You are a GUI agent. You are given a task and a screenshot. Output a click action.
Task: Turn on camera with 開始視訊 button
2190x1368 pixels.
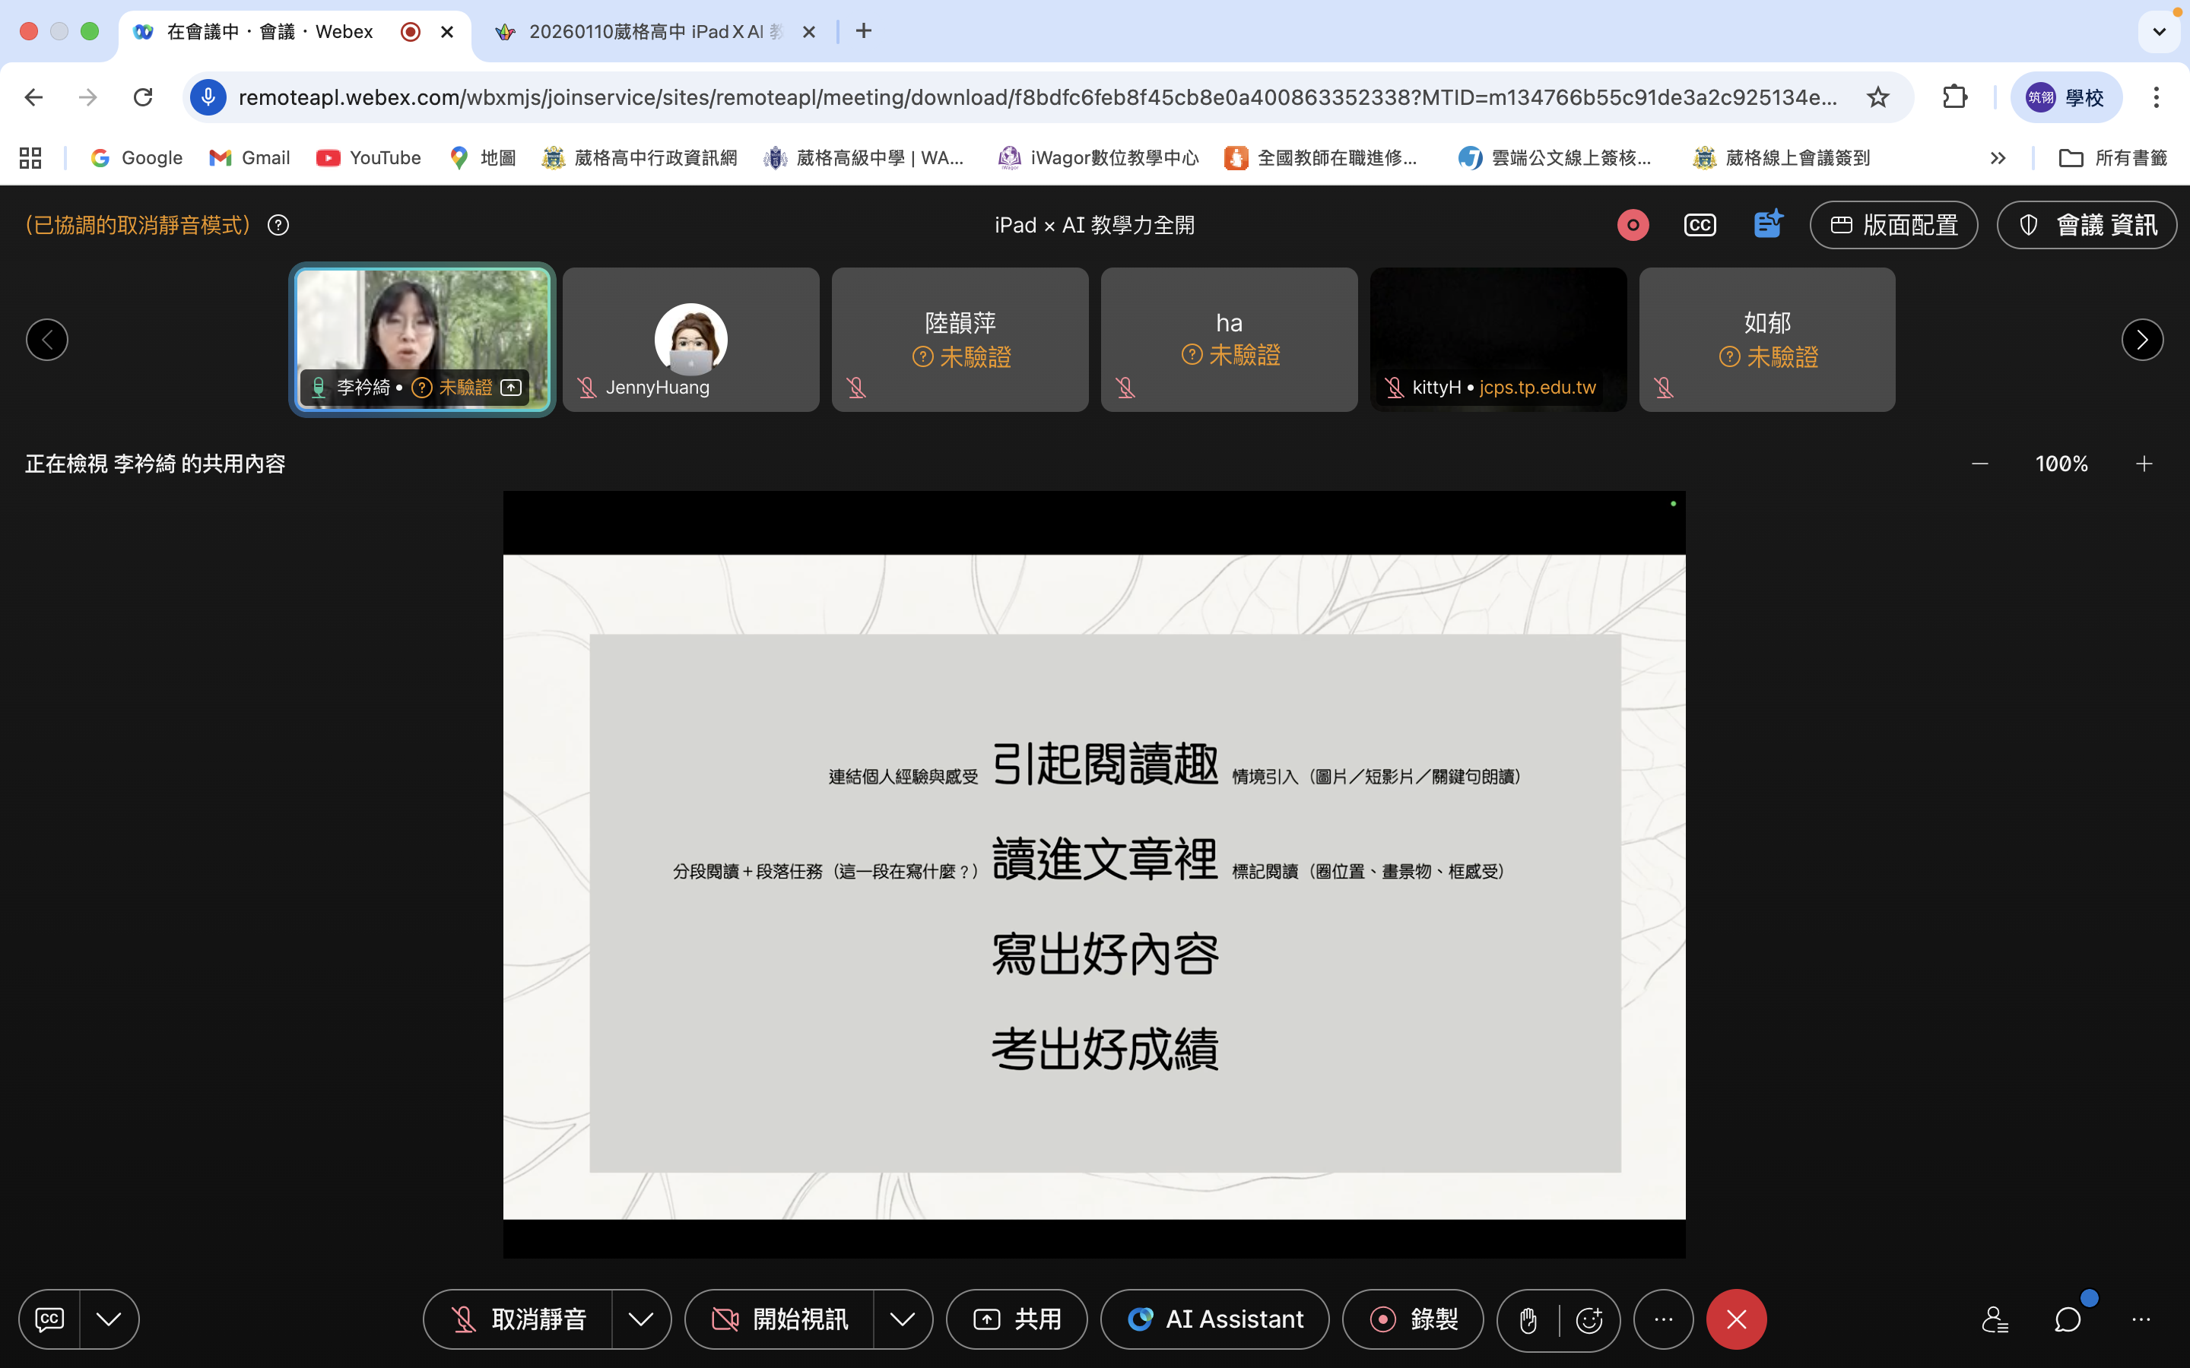780,1319
